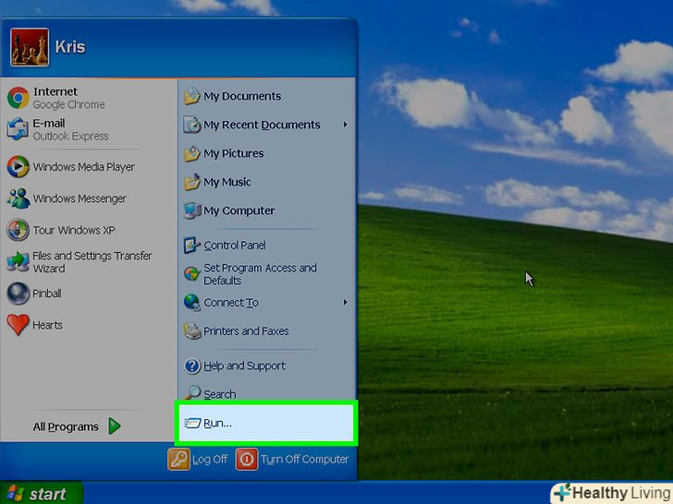Launch the Pinball game icon
The height and width of the screenshot is (504, 673).
tap(18, 294)
